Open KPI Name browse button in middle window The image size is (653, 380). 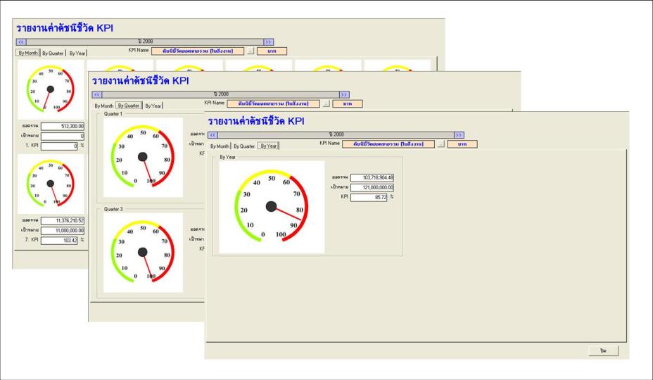tap(326, 103)
